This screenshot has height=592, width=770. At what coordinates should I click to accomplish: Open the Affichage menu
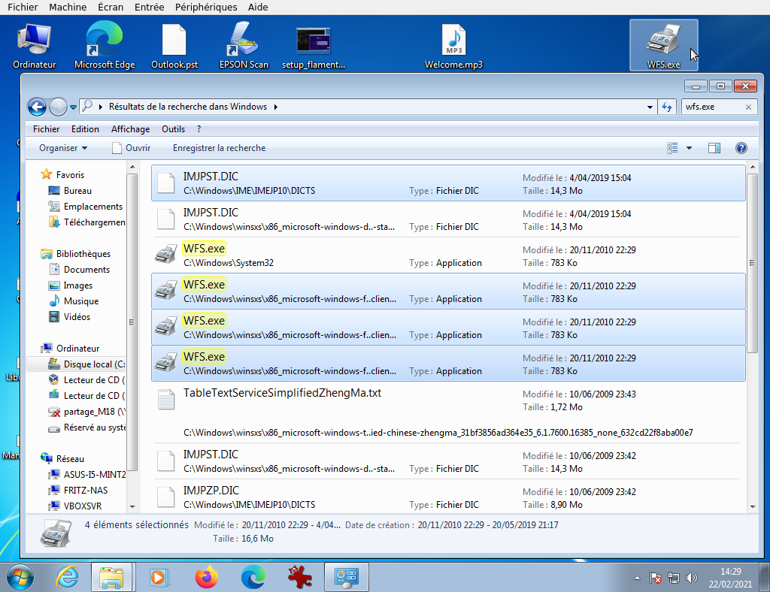pos(130,129)
